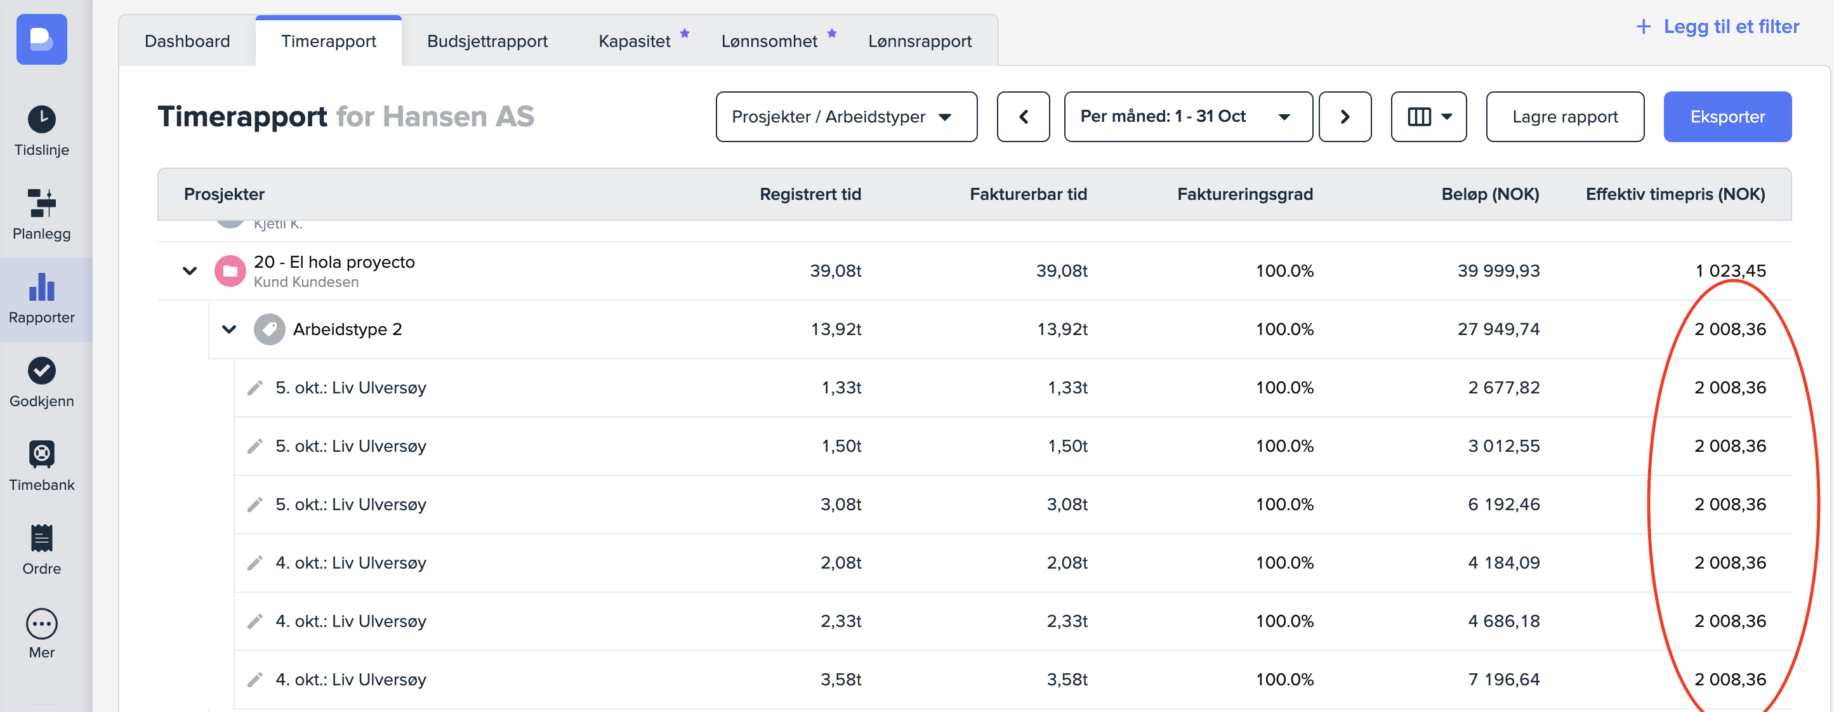Click the Mer three-dots icon

tap(41, 624)
